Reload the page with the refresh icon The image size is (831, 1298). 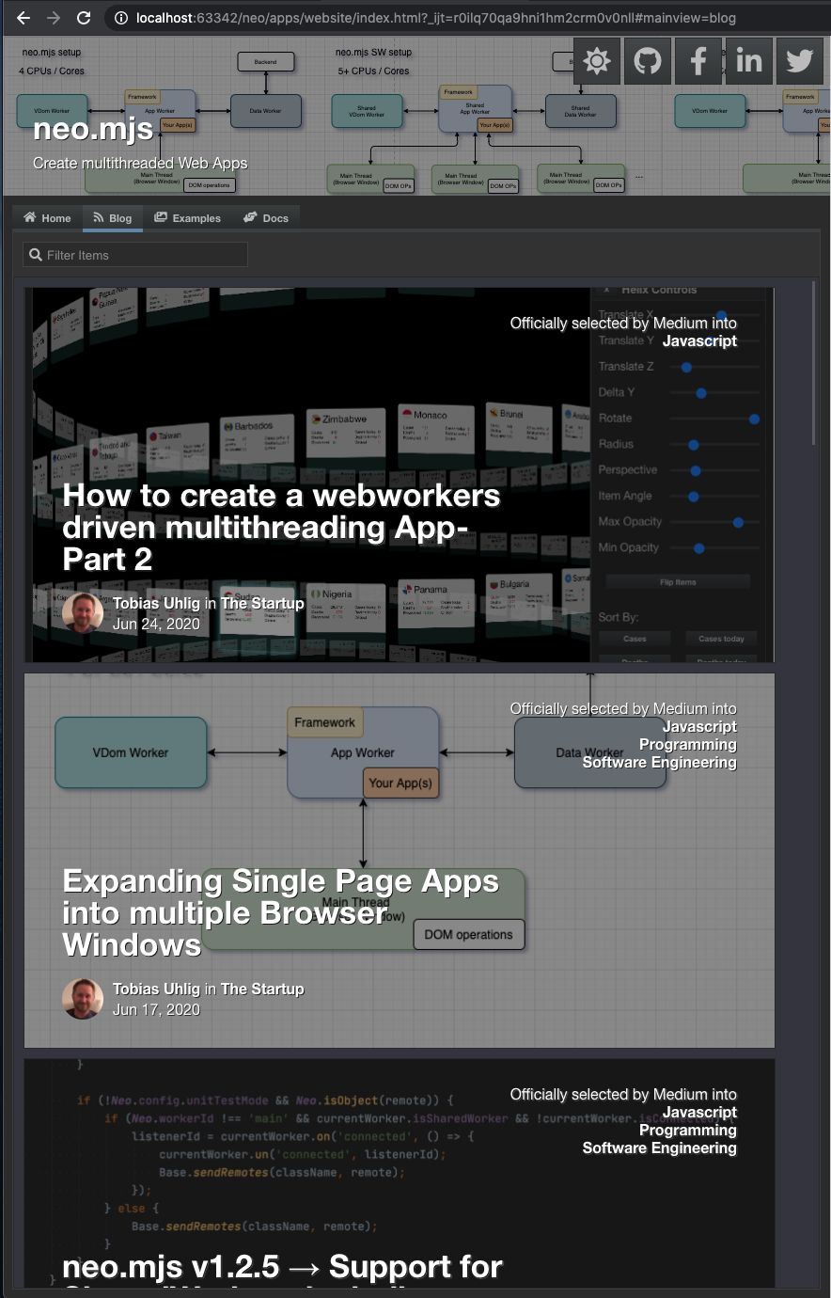(84, 18)
